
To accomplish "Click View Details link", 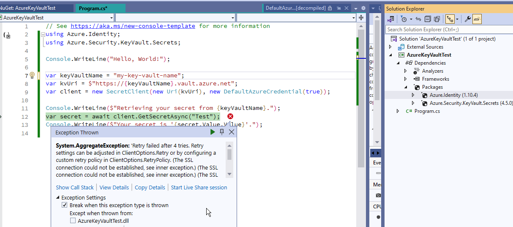I will coord(114,188).
